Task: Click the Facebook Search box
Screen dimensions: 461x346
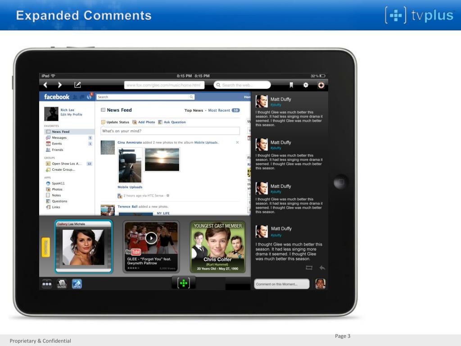Action: tap(145, 97)
